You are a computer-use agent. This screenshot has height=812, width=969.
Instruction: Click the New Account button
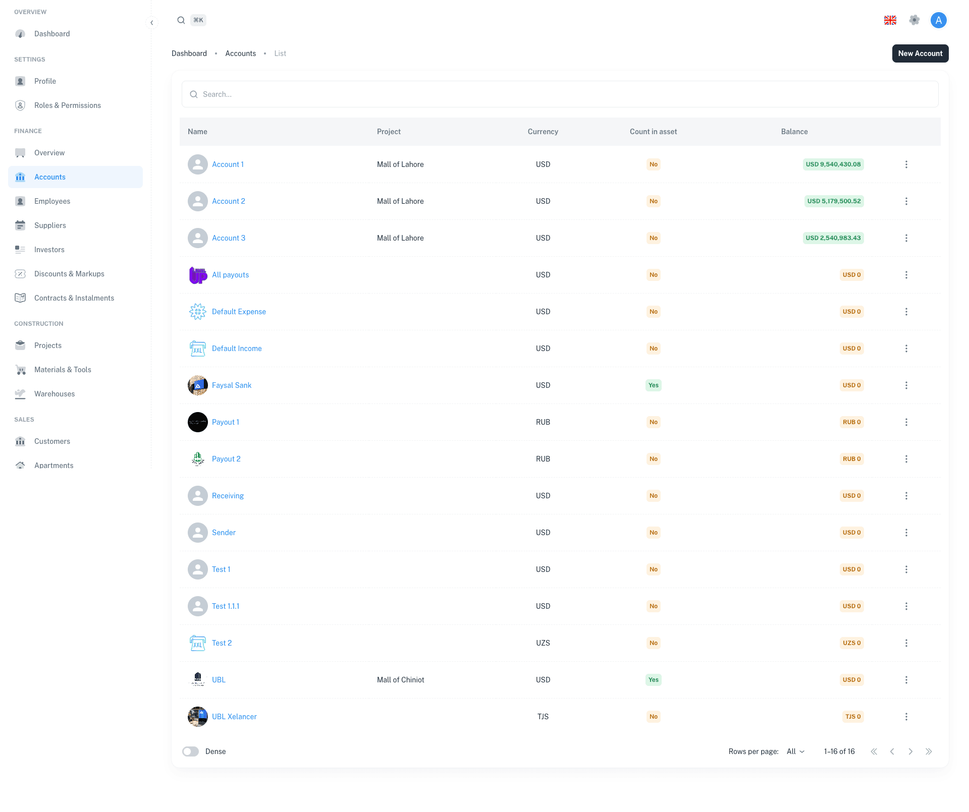point(920,53)
